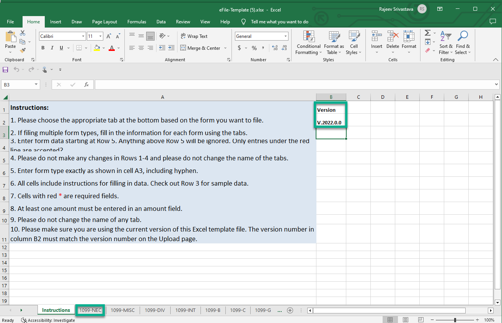Toggle Bold formatting
The width and height of the screenshot is (502, 323).
pos(43,48)
